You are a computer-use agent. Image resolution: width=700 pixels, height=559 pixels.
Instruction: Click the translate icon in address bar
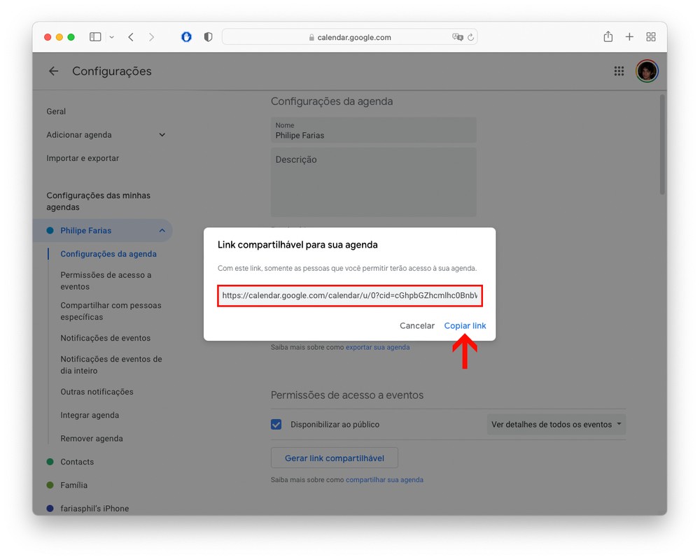click(x=457, y=37)
